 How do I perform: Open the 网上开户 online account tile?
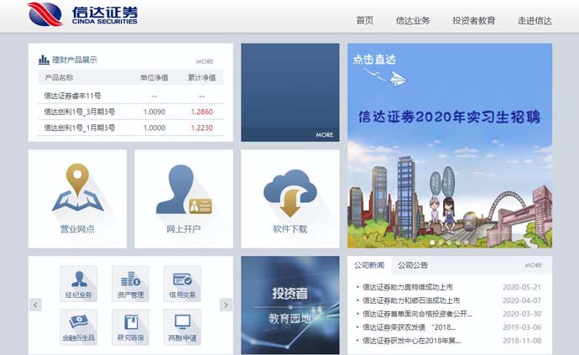click(184, 199)
